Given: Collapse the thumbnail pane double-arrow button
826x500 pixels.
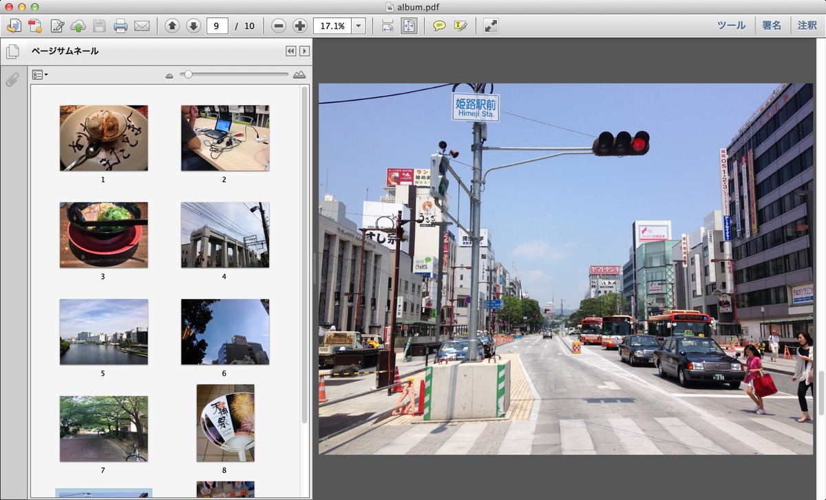Looking at the screenshot, I should pyautogui.click(x=291, y=51).
